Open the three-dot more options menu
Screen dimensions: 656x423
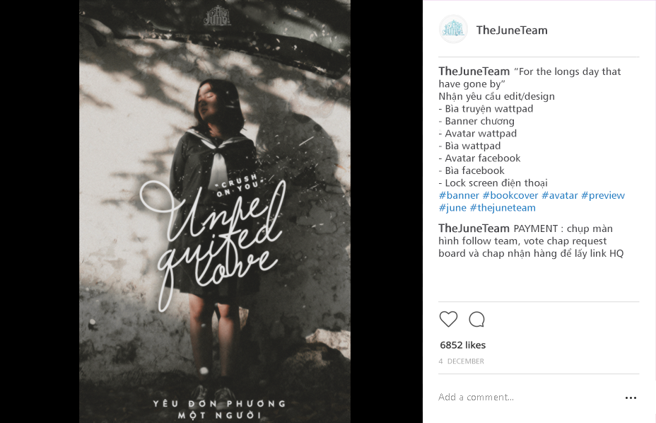[631, 398]
